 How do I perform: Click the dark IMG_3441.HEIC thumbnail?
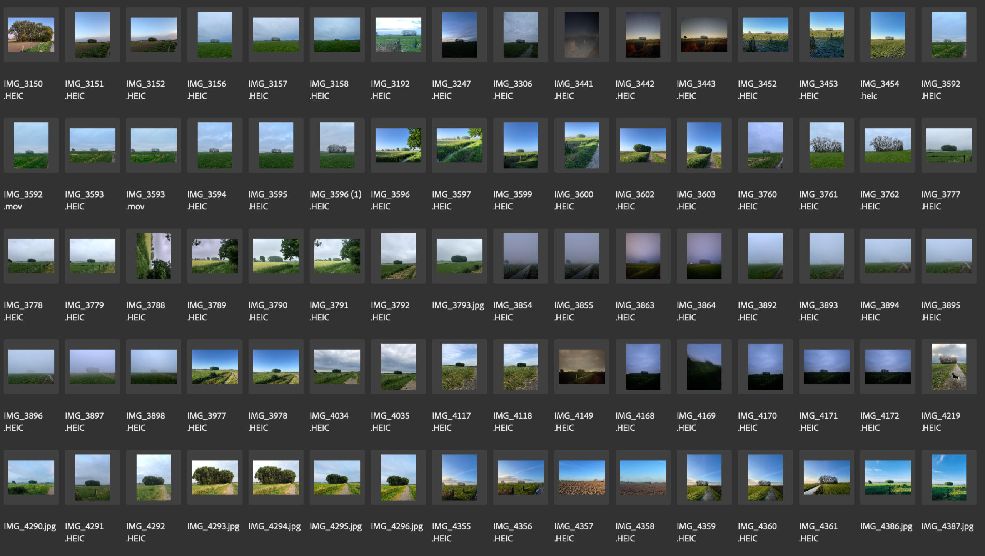(582, 35)
